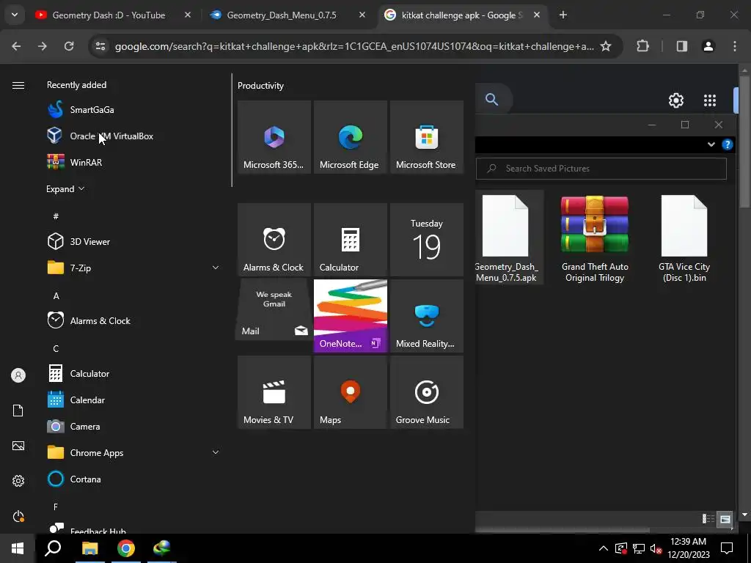Image resolution: width=751 pixels, height=563 pixels.
Task: Open SmartGaGa from Recently added
Action: 133,110
